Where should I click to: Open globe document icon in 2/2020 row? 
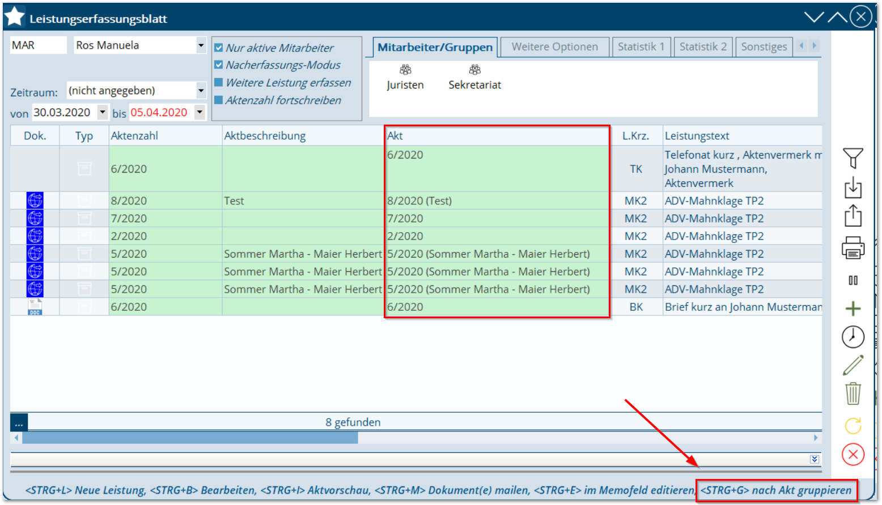(35, 236)
